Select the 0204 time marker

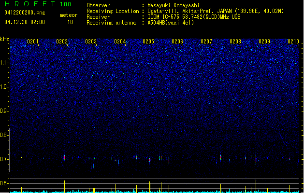click(x=120, y=41)
